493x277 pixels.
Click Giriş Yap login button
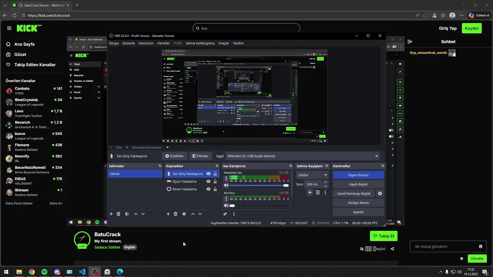click(448, 28)
